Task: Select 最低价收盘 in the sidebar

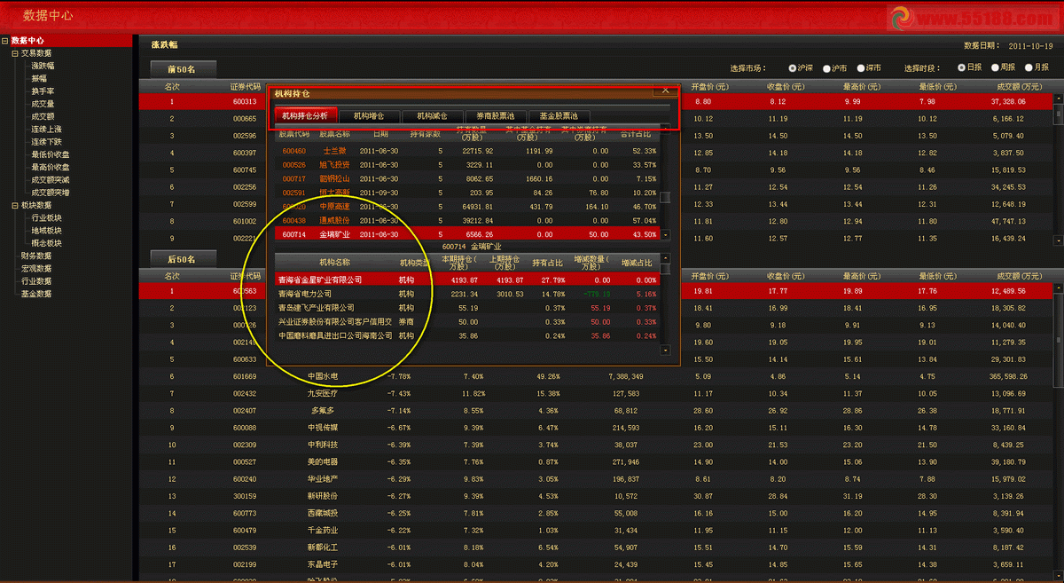Action: 51,154
